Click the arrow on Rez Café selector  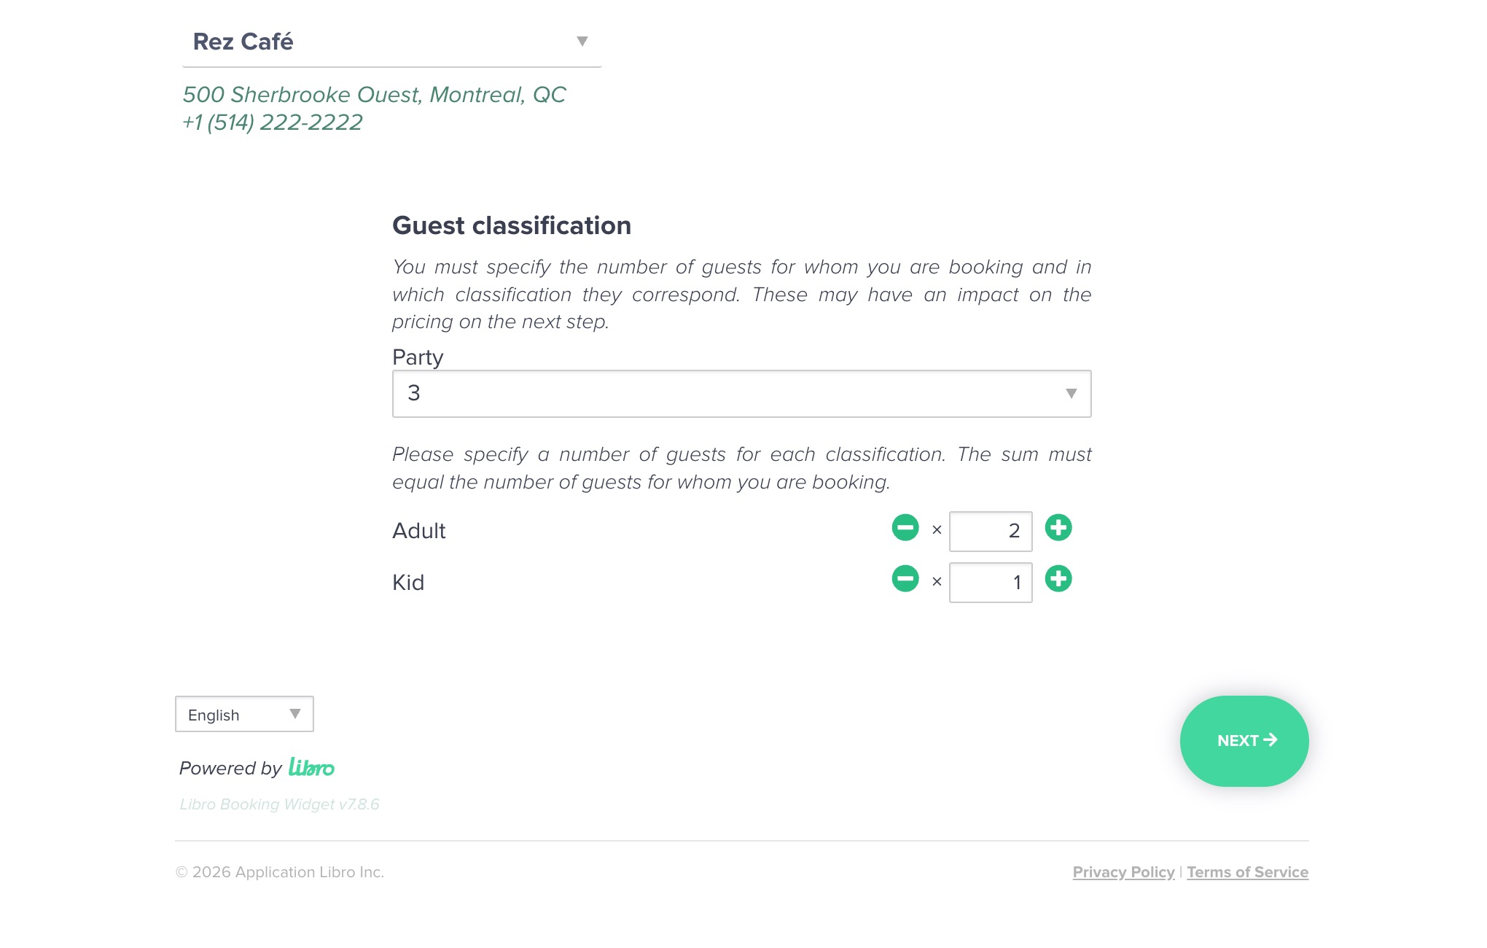click(582, 42)
